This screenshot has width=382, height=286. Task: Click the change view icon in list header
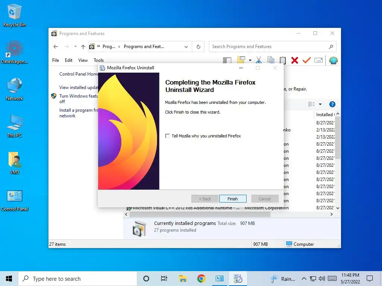[x=311, y=104]
